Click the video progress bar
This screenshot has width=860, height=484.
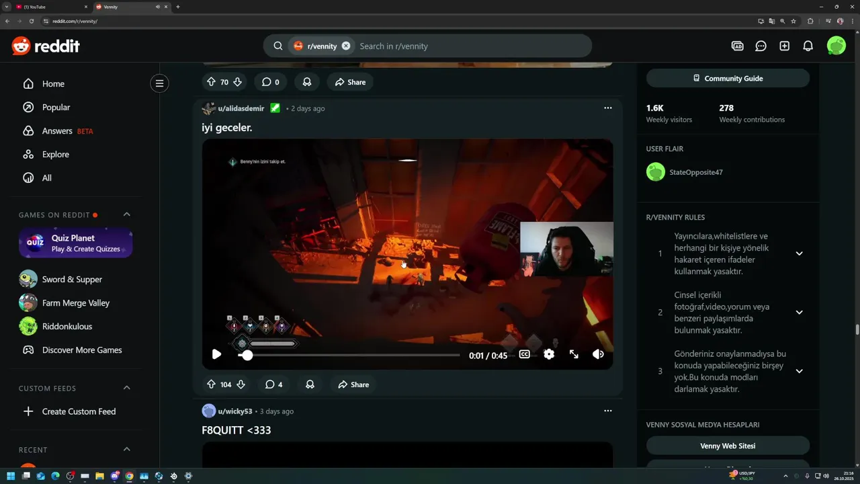(349, 355)
